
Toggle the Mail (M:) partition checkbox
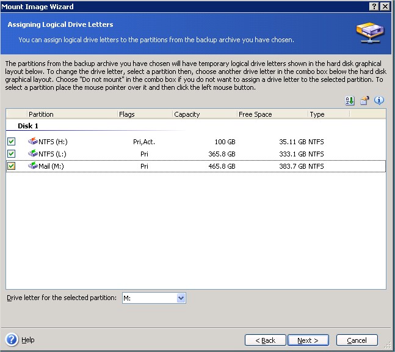tap(12, 166)
